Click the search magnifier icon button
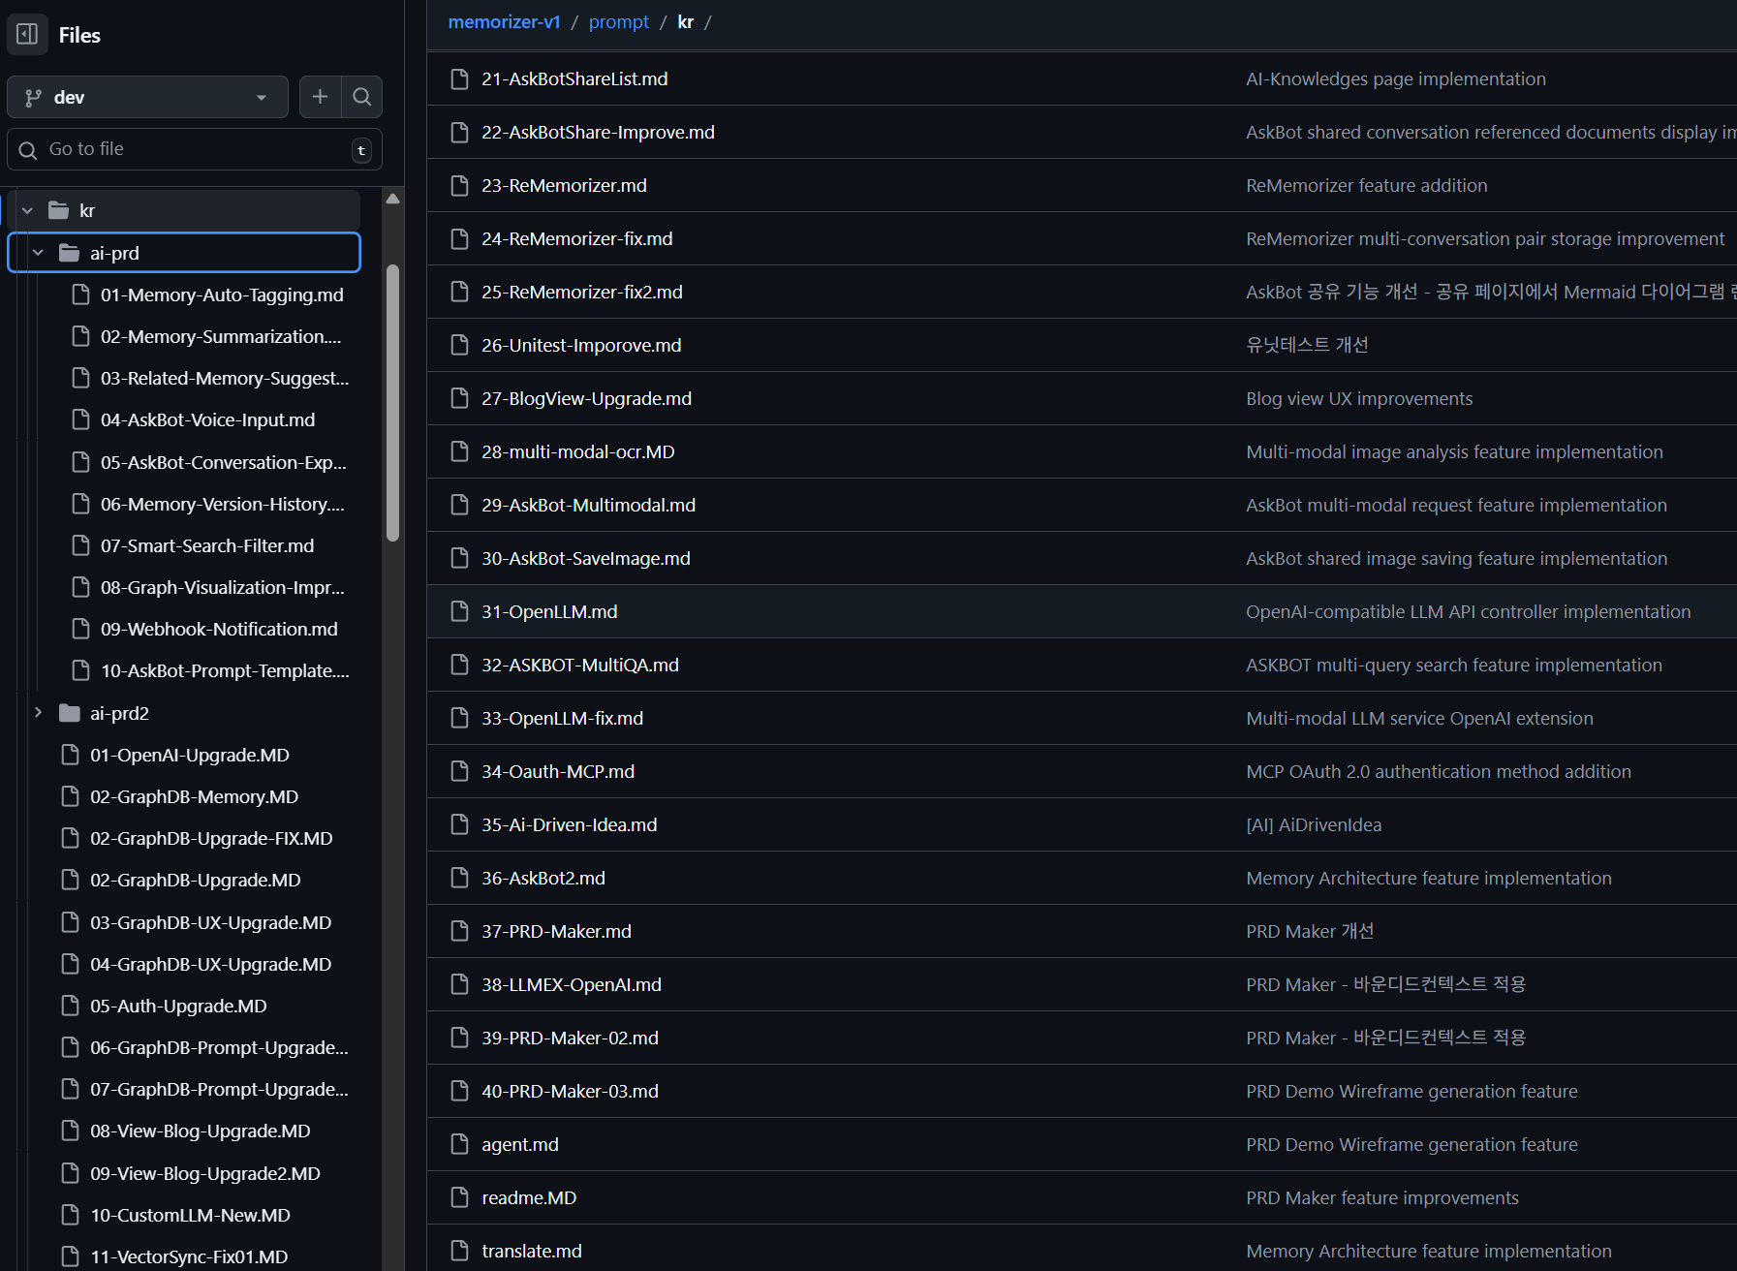The height and width of the screenshot is (1271, 1737). click(x=362, y=97)
